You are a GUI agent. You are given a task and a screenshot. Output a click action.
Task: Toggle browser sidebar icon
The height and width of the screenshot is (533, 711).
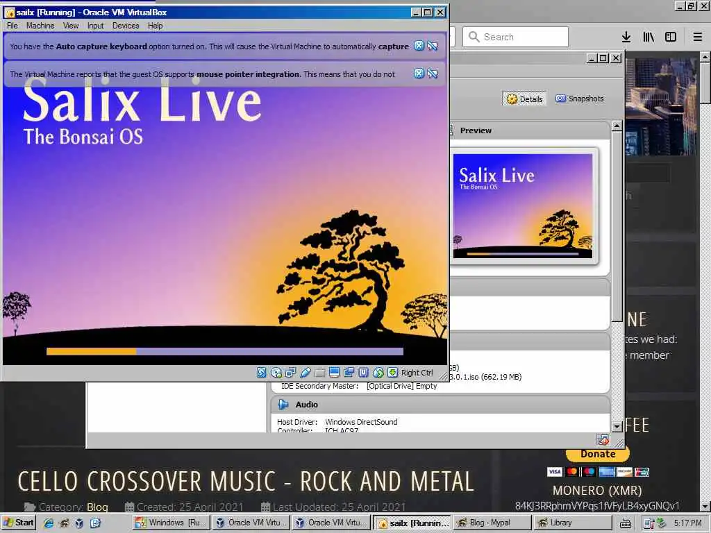point(671,37)
